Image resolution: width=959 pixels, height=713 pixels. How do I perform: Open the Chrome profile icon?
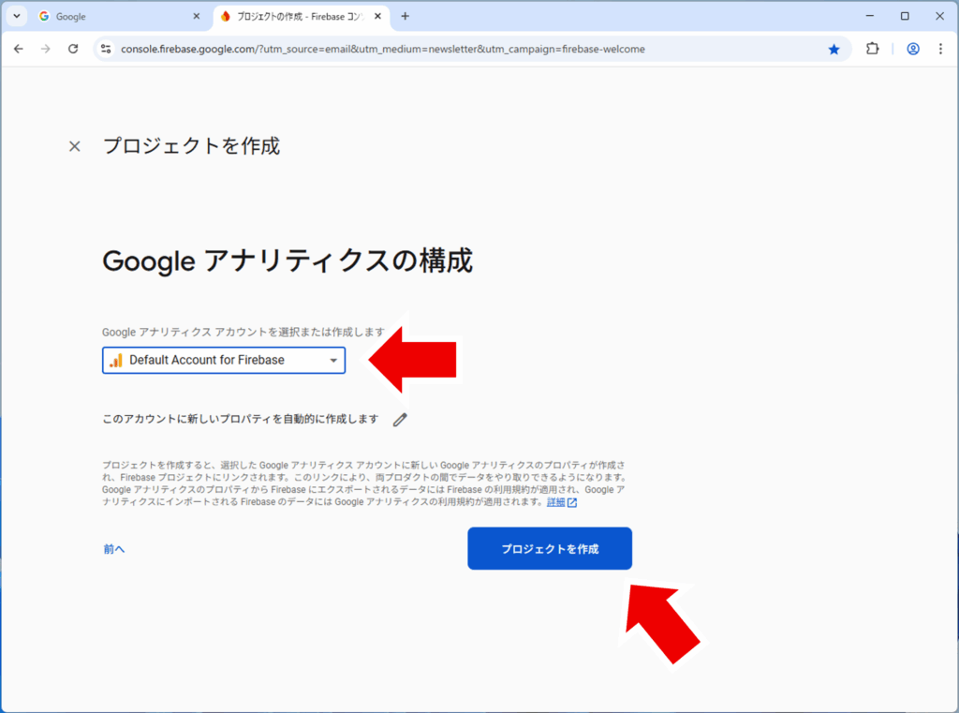(913, 49)
